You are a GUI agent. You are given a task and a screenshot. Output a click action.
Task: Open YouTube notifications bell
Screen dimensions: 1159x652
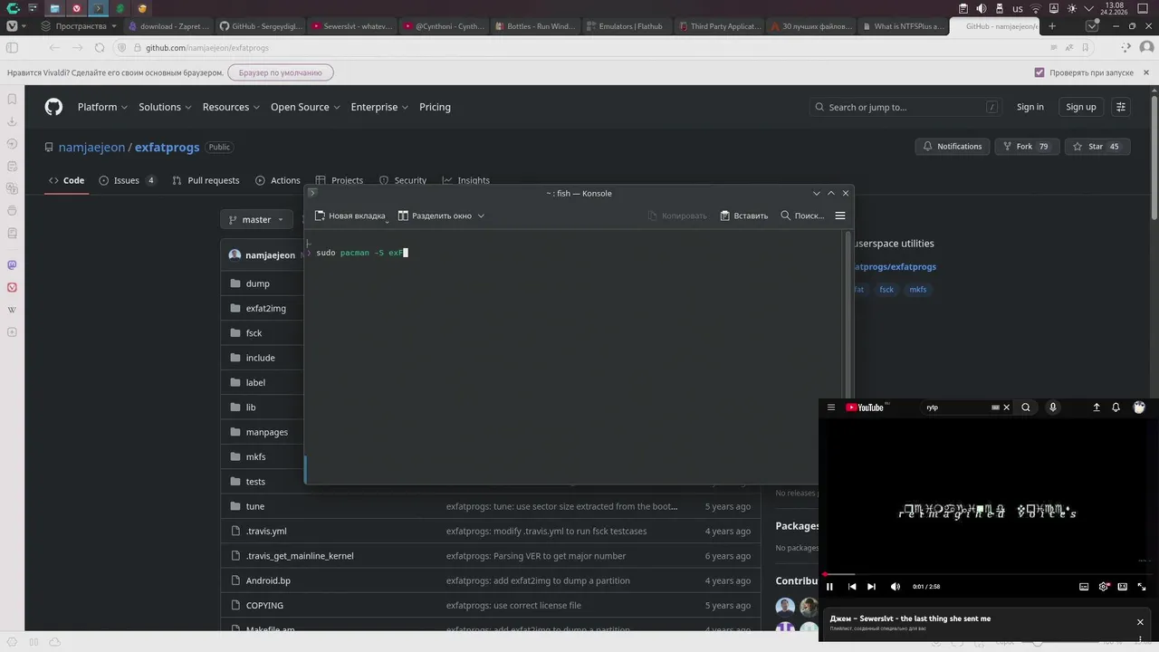tap(1116, 407)
